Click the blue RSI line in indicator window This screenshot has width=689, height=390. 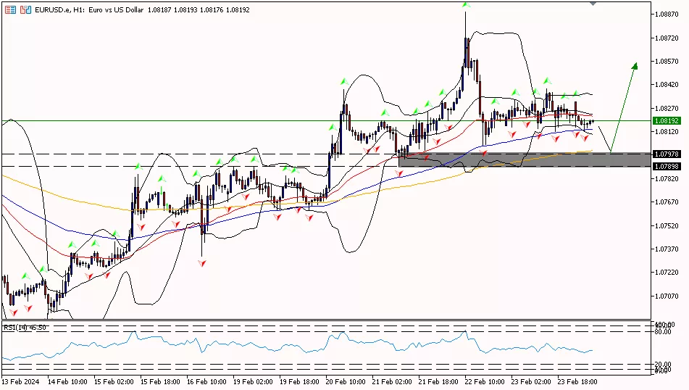tap(290, 347)
